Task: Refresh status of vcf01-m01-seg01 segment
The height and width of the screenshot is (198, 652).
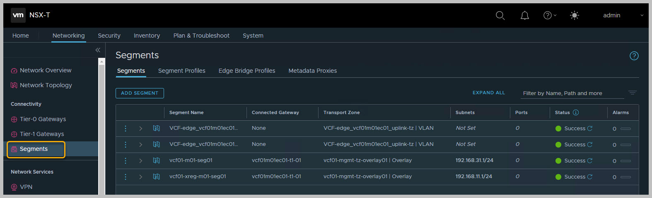Action: [590, 161]
